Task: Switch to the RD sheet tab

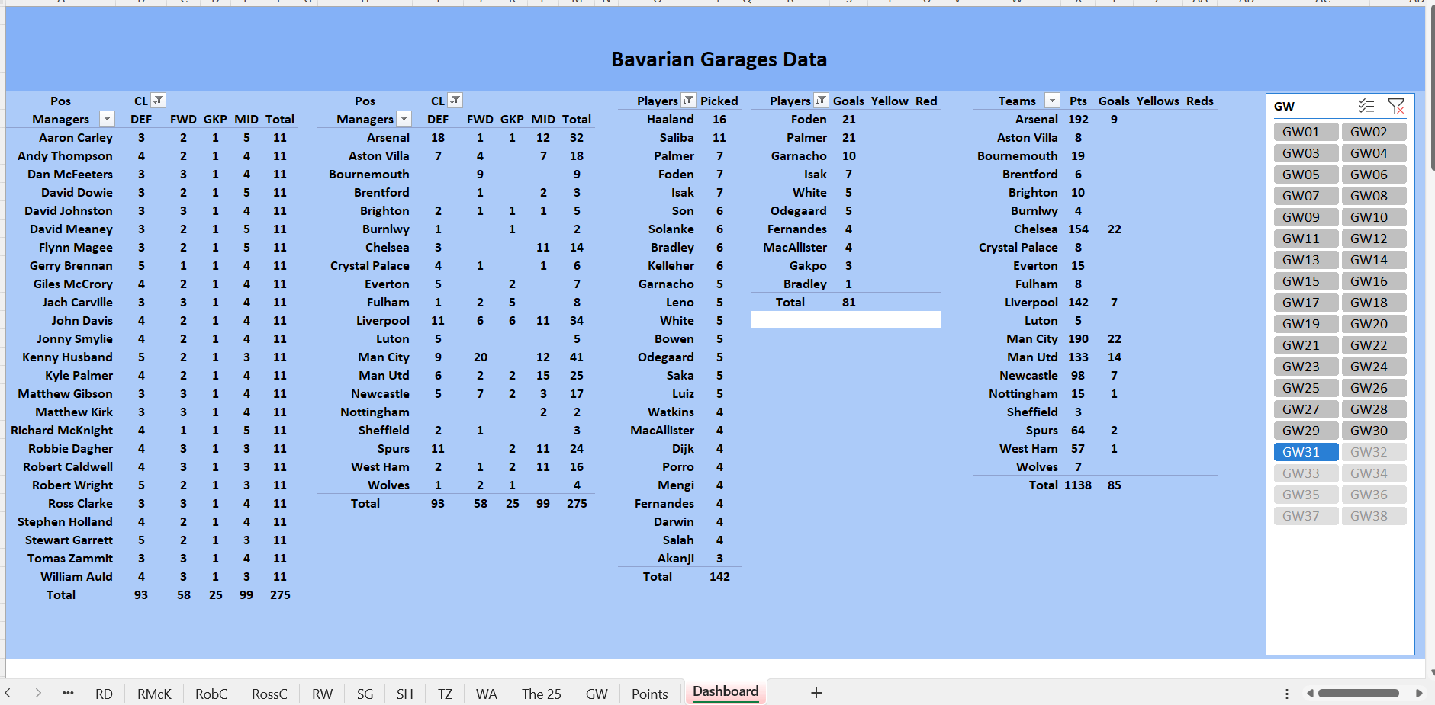Action: tap(104, 694)
